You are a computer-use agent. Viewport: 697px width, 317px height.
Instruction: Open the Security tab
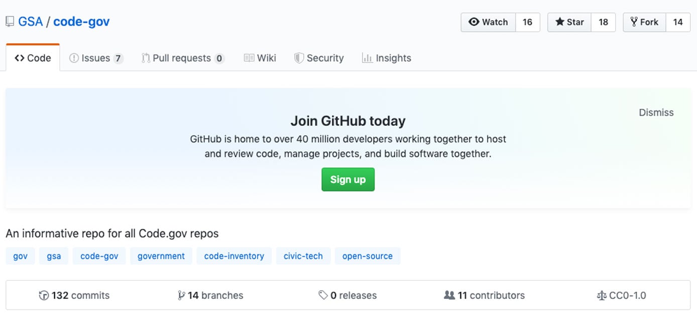[x=319, y=58]
